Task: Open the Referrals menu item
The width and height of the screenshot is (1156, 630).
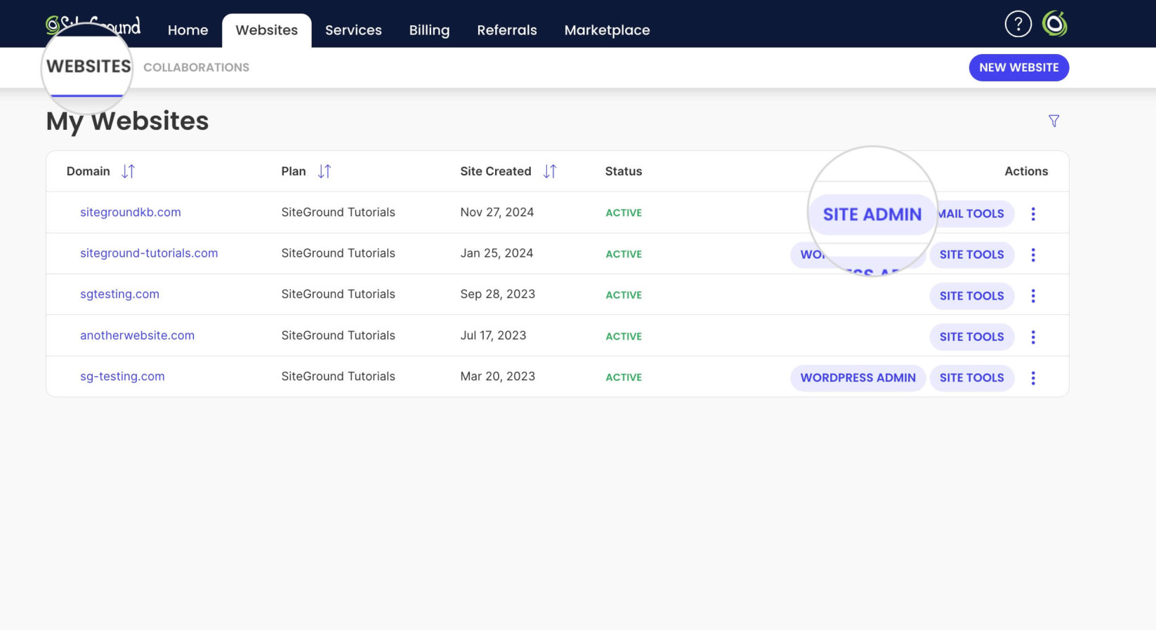Action: pos(506,30)
